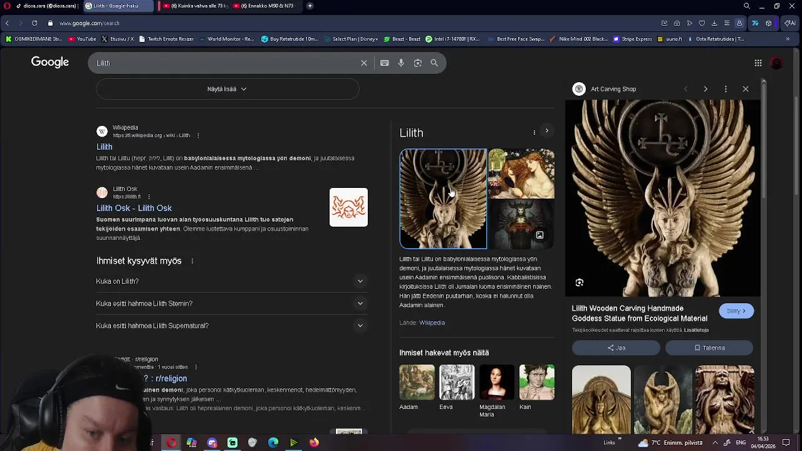Open more options for Lilith knowledge panel

[534, 132]
